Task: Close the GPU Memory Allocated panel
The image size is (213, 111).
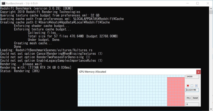Action: click(198, 72)
